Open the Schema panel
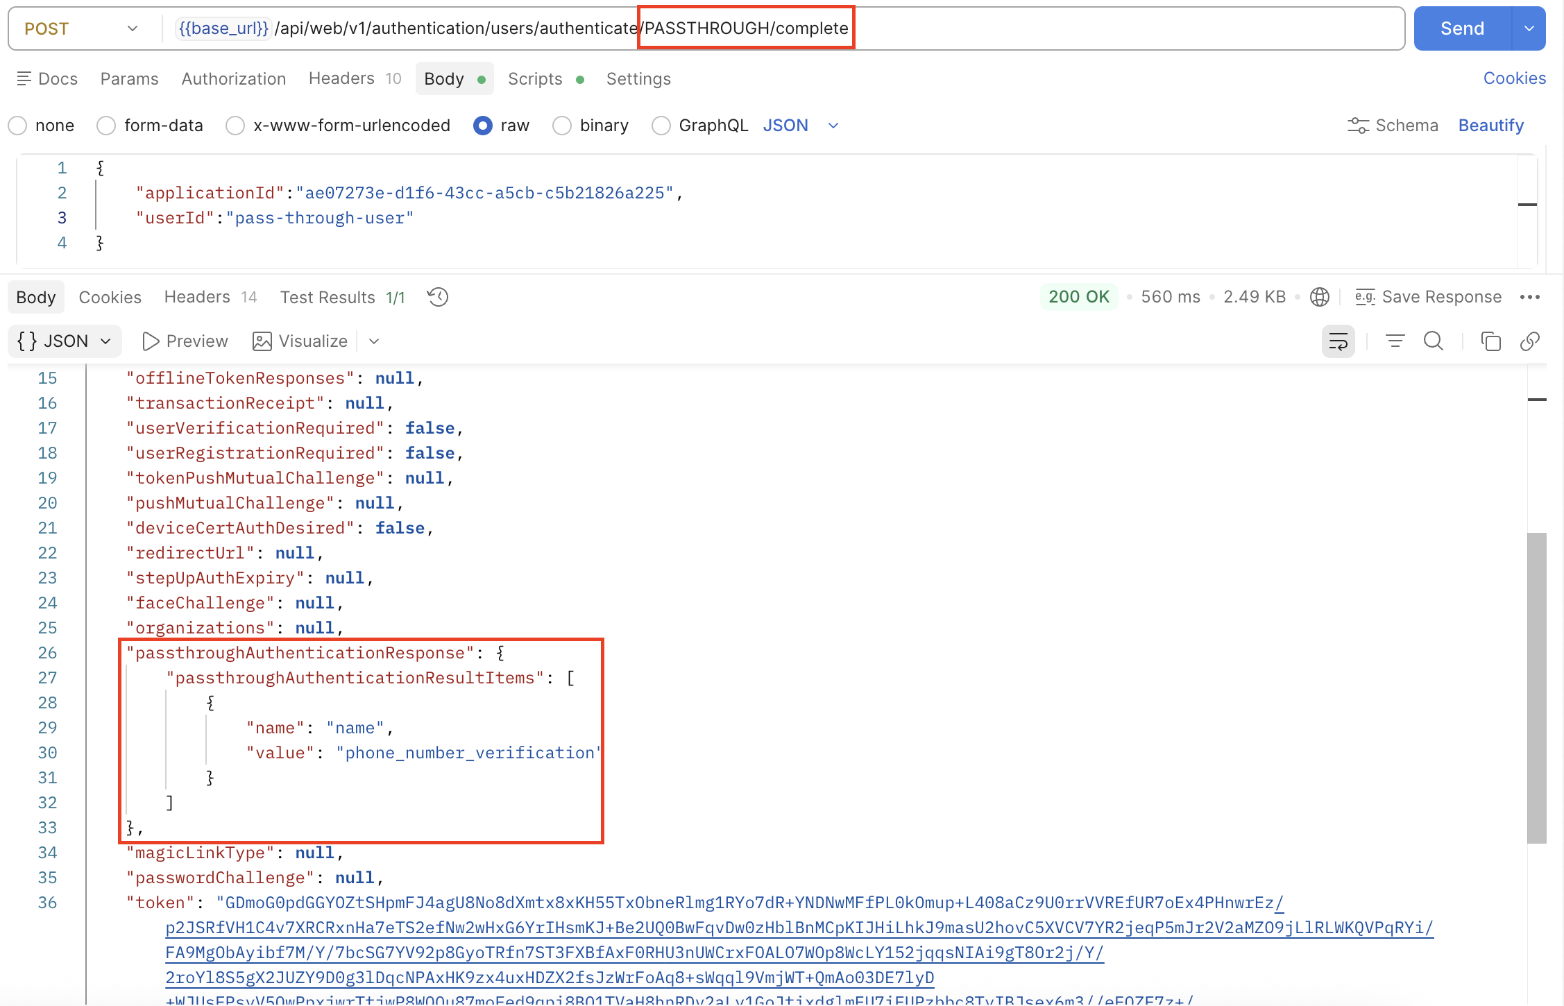This screenshot has width=1564, height=1006. (x=1393, y=126)
